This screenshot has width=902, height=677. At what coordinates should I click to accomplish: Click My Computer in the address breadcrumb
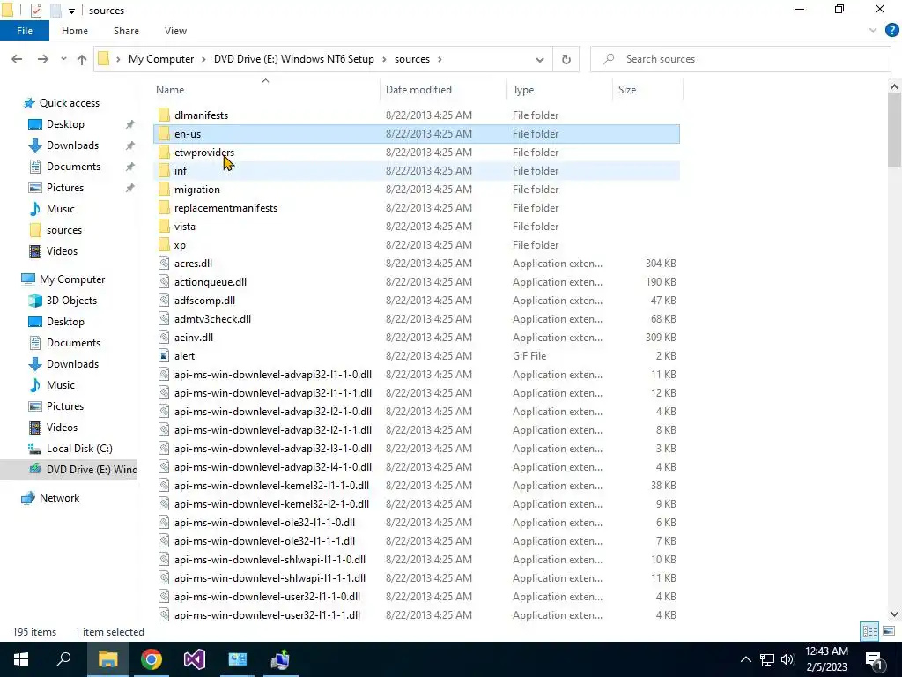[161, 59]
